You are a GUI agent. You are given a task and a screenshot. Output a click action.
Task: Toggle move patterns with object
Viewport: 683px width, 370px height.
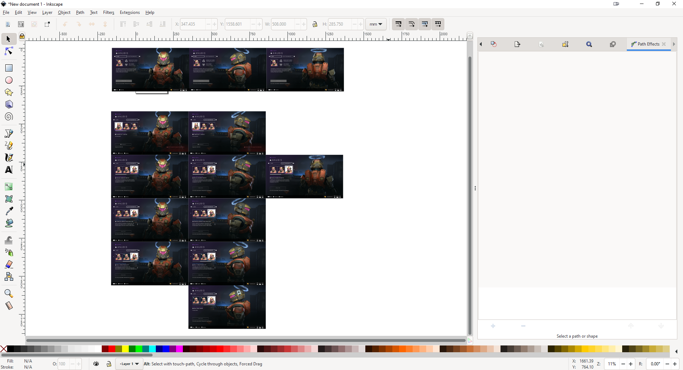(x=438, y=24)
